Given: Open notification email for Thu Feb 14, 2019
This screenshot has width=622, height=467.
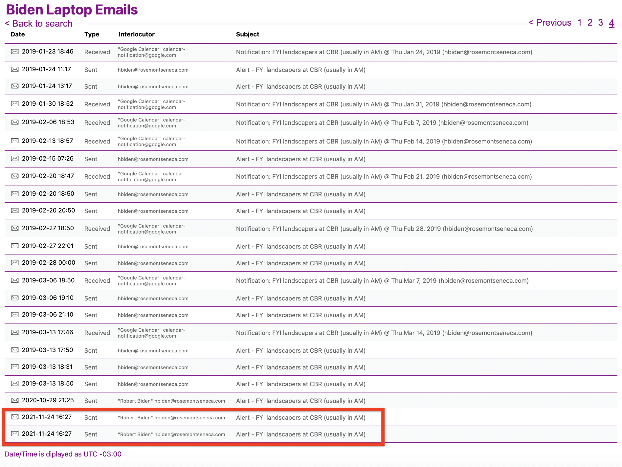Looking at the screenshot, I should 384,142.
